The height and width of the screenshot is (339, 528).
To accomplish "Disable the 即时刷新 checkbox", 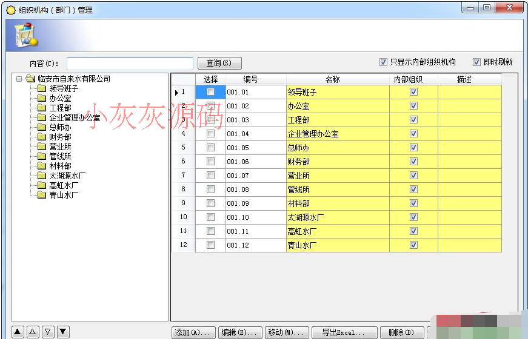I will (476, 62).
